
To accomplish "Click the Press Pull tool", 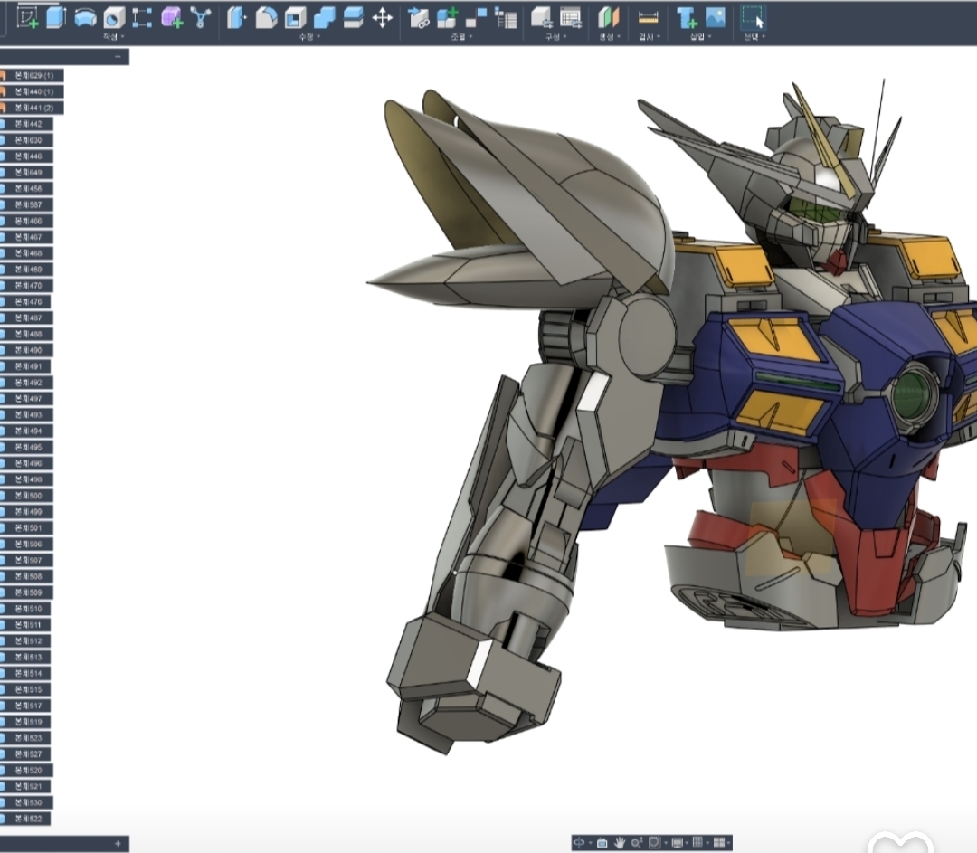I will coord(236,17).
